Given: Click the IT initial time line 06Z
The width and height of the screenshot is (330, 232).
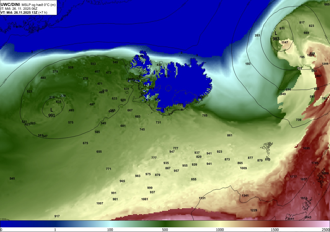Looking at the screenshot, I should tap(19, 9).
